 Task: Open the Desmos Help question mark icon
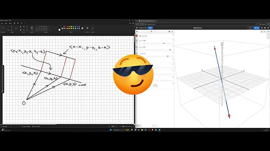click(x=265, y=28)
